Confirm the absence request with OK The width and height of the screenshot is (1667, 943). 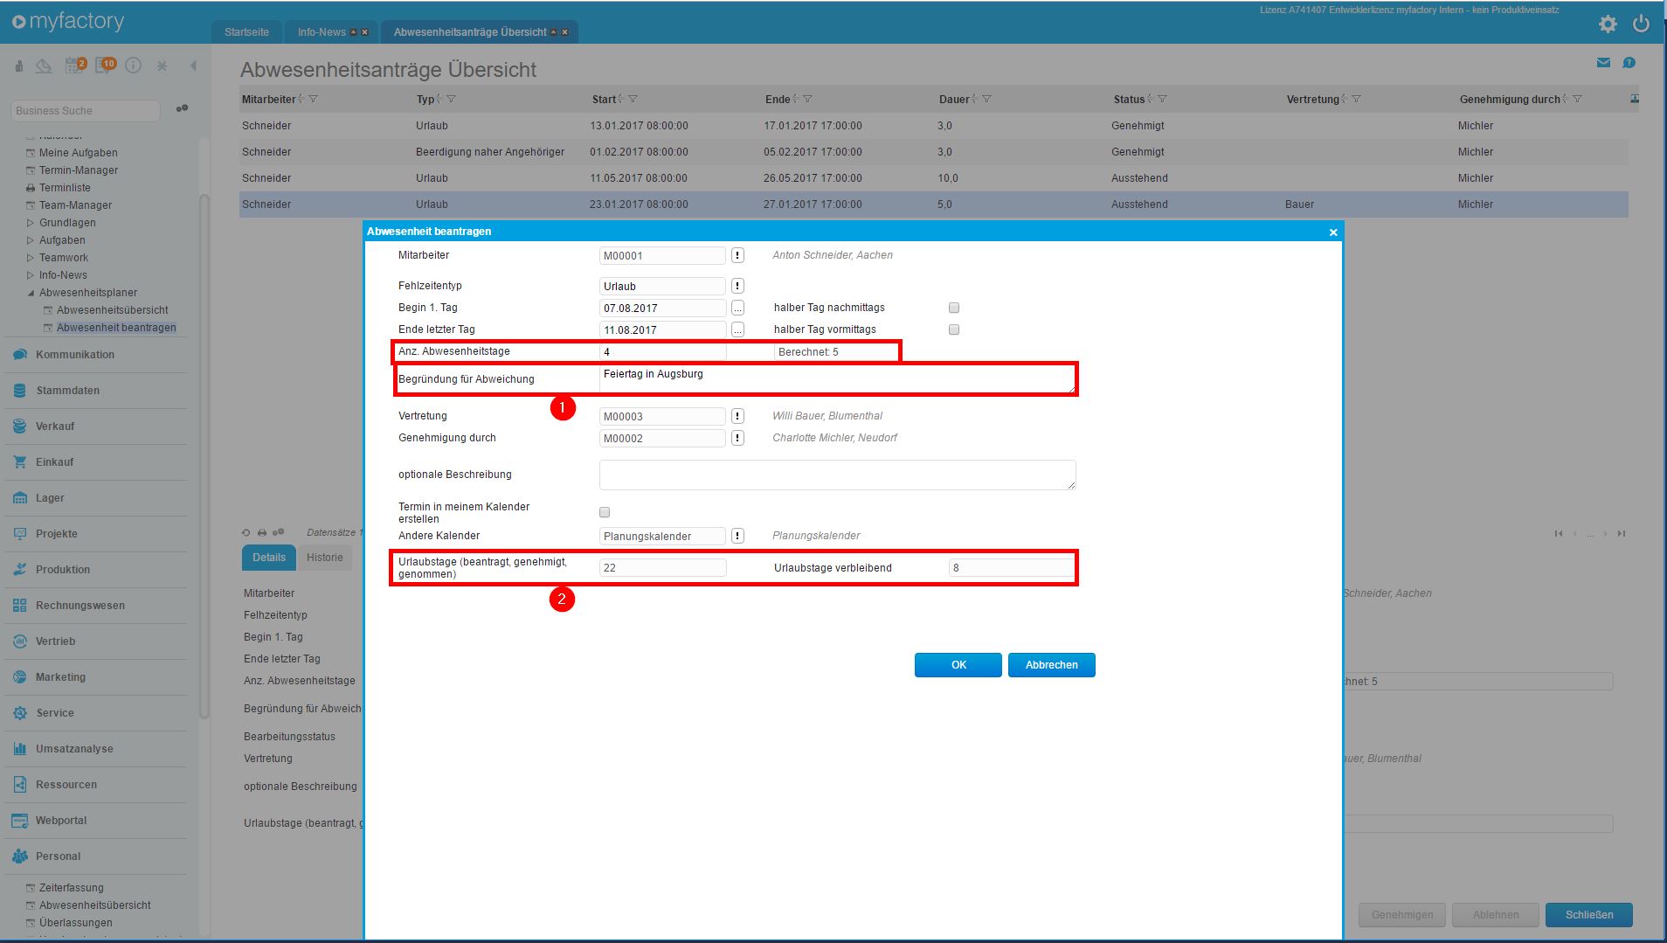(x=958, y=665)
